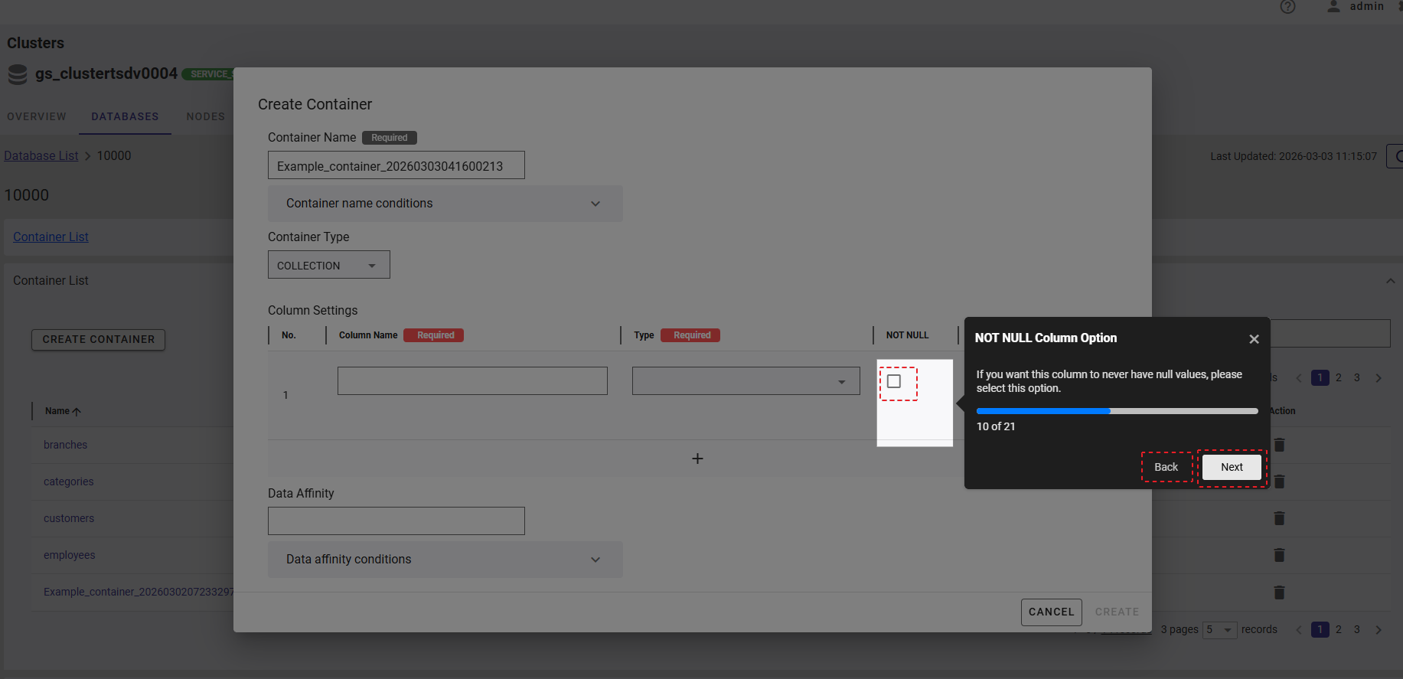Click trash icon for customers row
The image size is (1403, 679).
1279,518
